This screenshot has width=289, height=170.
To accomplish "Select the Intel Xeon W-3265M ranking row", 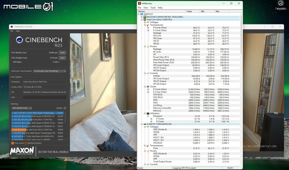I will click(37, 136).
